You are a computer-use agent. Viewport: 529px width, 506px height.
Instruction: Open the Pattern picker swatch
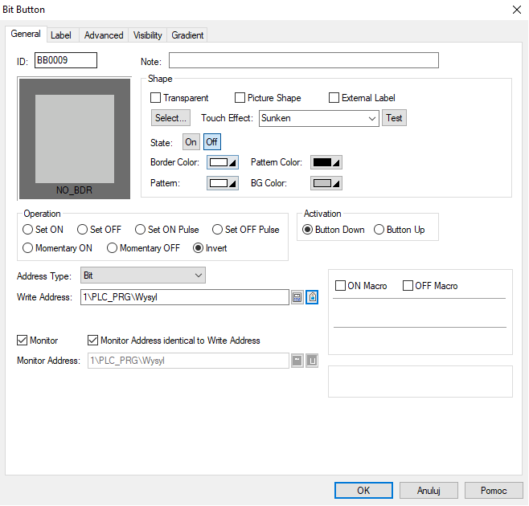[x=223, y=183]
